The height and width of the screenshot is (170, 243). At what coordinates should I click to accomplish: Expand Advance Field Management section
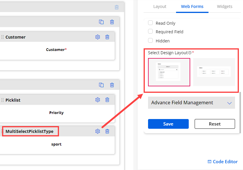pos(191,103)
